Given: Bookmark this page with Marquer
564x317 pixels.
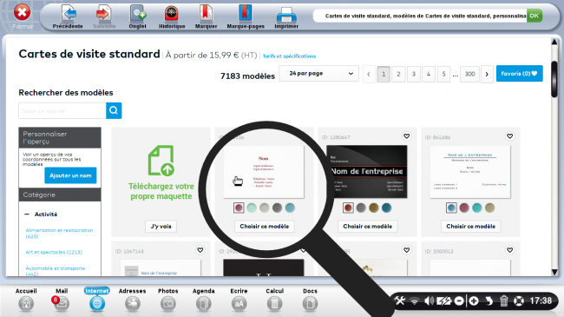Looking at the screenshot, I should coord(206,17).
